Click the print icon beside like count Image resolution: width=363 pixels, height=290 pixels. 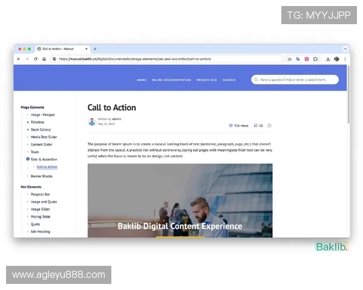(269, 126)
